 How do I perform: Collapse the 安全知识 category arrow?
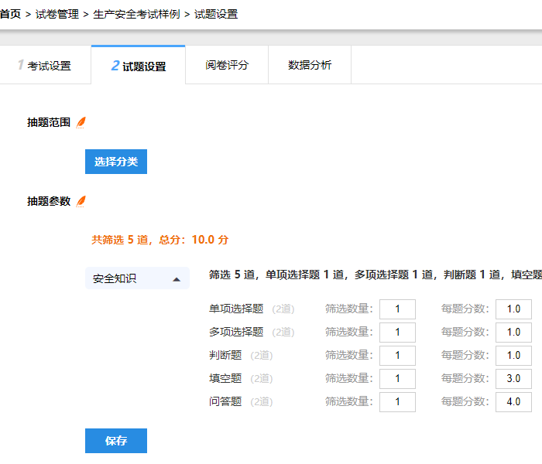tap(177, 279)
